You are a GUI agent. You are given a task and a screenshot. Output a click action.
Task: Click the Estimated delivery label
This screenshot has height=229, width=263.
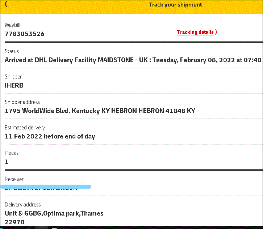click(x=25, y=128)
